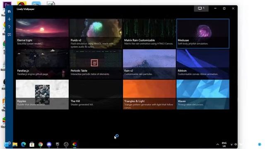Apply the Ripples wallpaper
Image resolution: width=265 pixels, height=149 pixels.
coord(42,95)
